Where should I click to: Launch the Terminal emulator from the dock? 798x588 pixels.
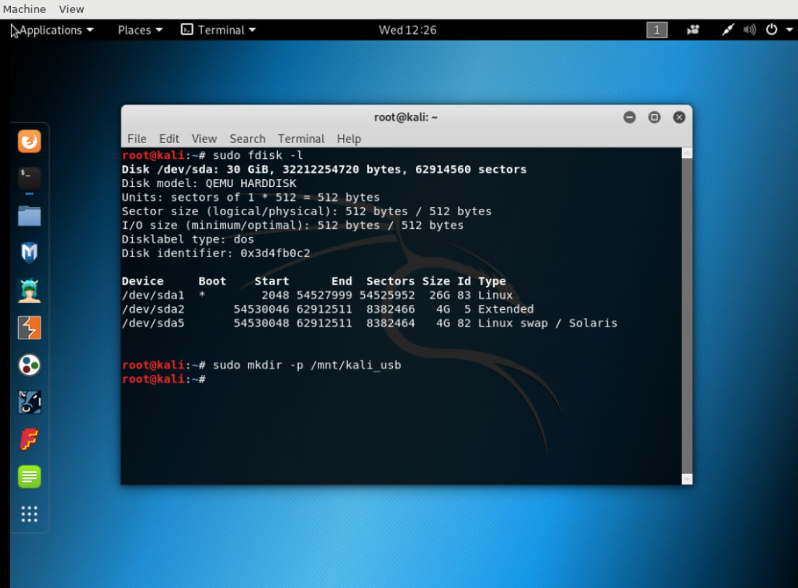click(x=28, y=178)
